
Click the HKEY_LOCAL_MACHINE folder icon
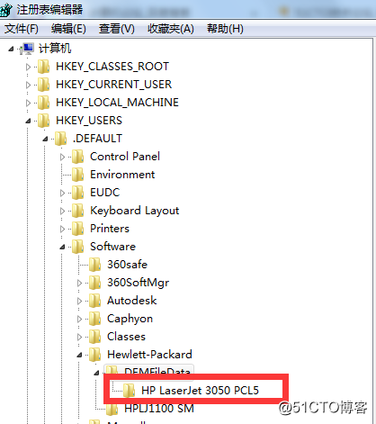click(x=44, y=103)
